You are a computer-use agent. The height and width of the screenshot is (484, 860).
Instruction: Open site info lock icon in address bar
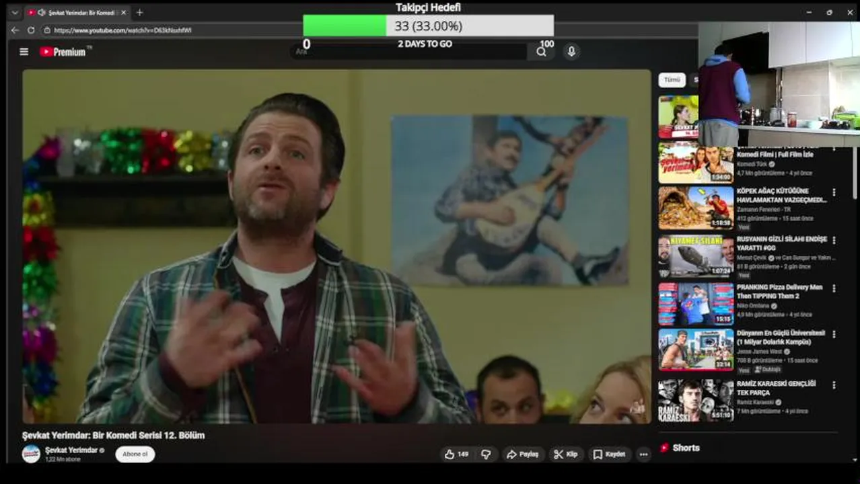pyautogui.click(x=47, y=30)
